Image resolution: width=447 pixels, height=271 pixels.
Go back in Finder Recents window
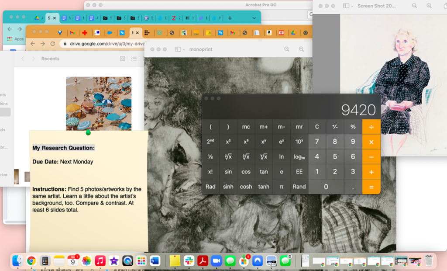[23, 59]
